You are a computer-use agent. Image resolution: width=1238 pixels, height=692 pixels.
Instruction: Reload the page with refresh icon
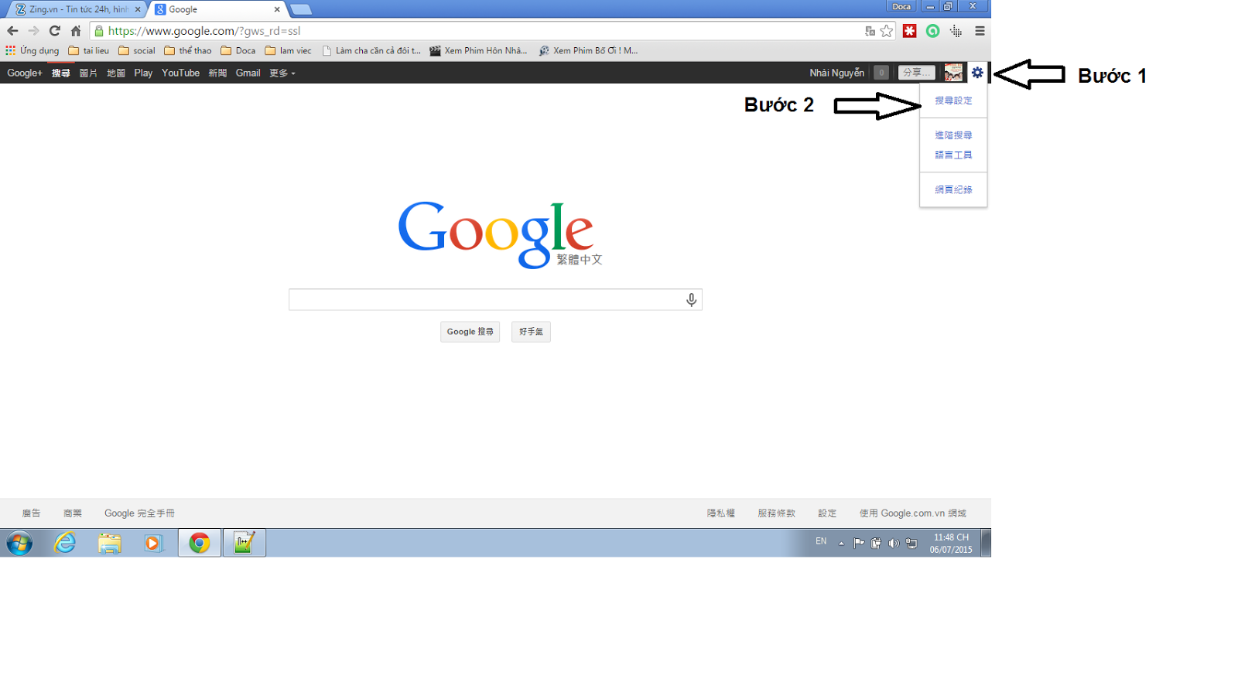pos(54,31)
